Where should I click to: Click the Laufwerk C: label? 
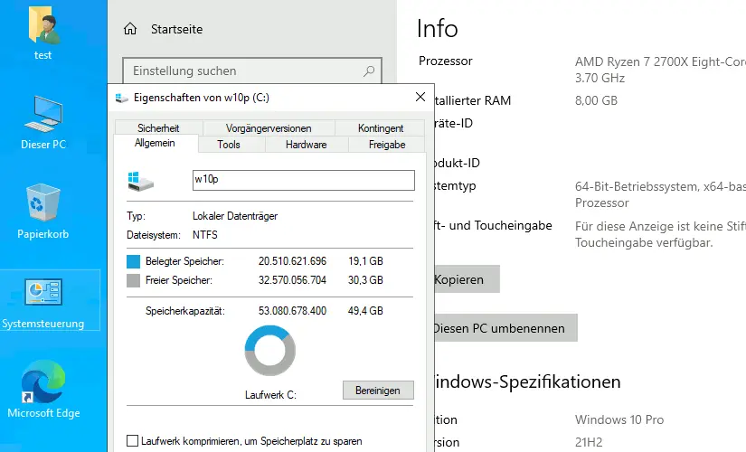tap(270, 395)
